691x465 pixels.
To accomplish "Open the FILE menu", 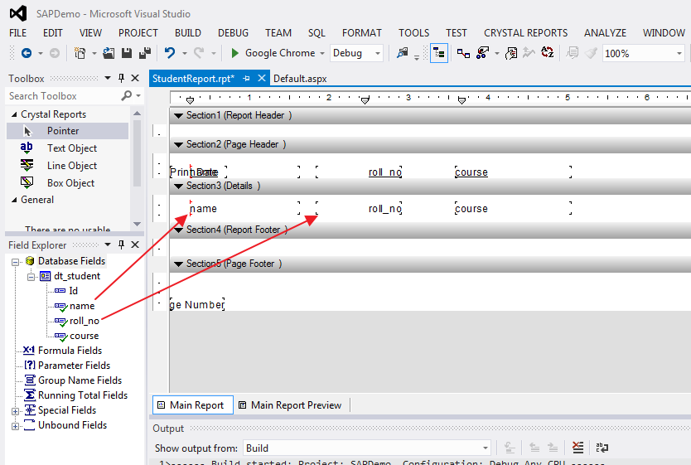I will click(17, 33).
